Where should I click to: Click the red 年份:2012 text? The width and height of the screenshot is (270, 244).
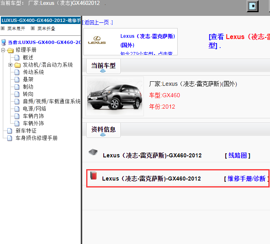click(162, 107)
